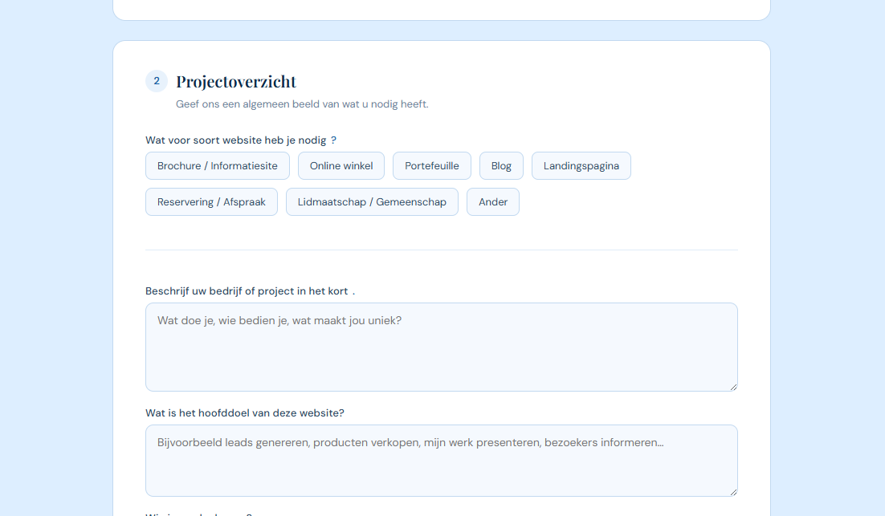
Task: Toggle the 'Reservering / Afspraak' option
Action: click(211, 201)
